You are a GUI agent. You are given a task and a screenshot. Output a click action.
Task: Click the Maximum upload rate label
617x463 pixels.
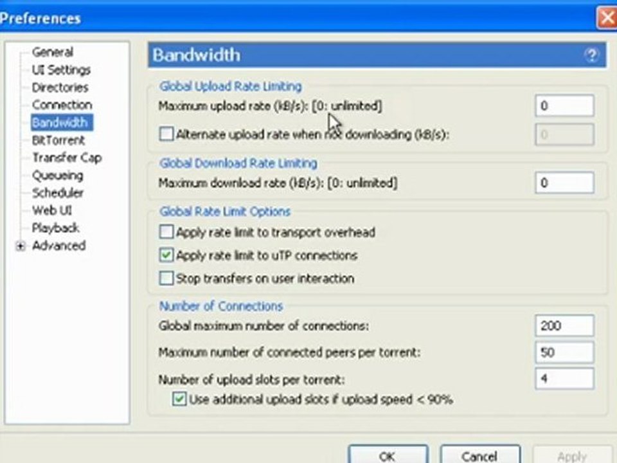271,106
